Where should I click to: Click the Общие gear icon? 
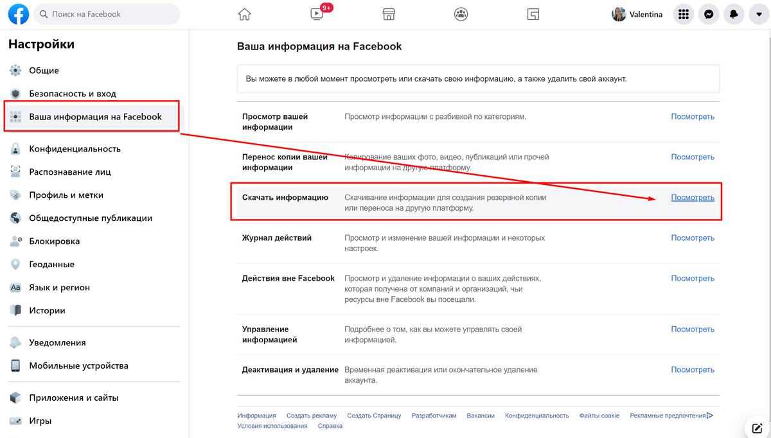16,71
